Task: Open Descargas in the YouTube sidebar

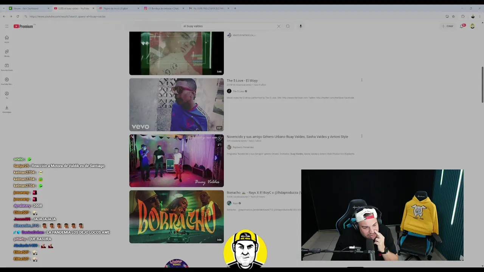Action: pyautogui.click(x=7, y=109)
